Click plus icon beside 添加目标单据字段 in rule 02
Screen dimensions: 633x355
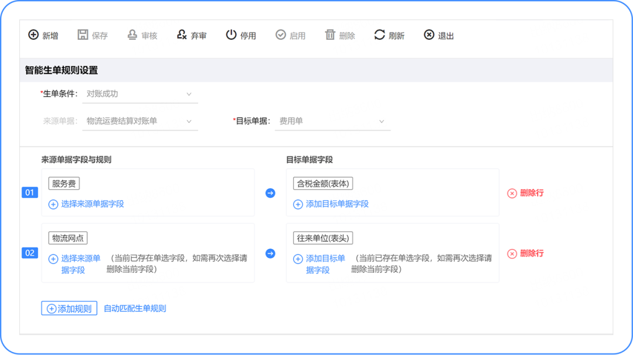[x=298, y=259]
